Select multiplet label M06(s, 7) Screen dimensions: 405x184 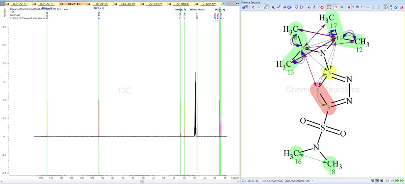pos(181,10)
